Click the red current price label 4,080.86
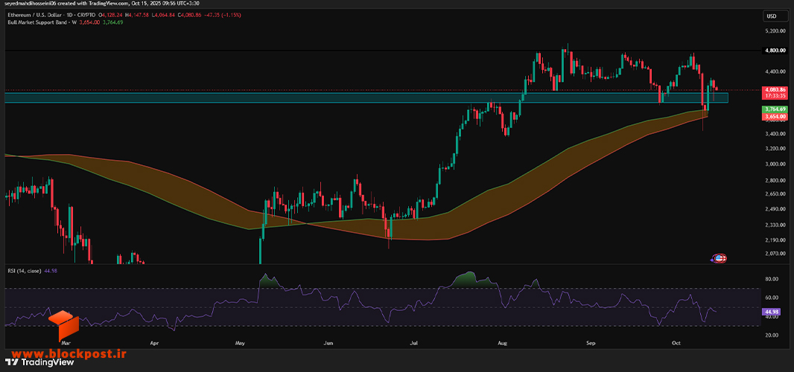The width and height of the screenshot is (794, 372). click(x=775, y=89)
